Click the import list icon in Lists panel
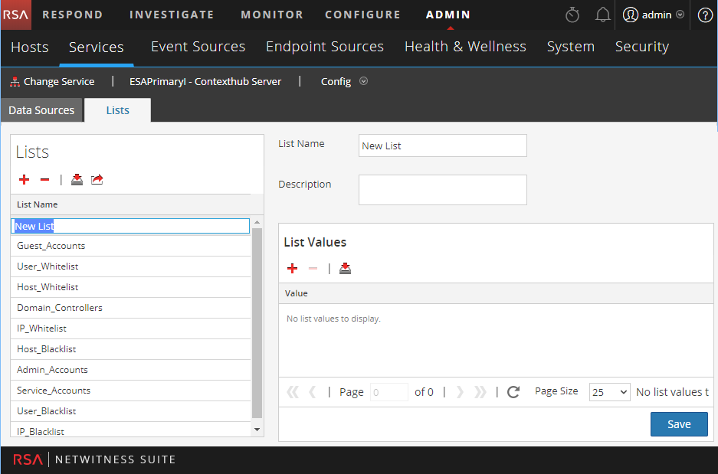The width and height of the screenshot is (718, 474). tap(77, 180)
